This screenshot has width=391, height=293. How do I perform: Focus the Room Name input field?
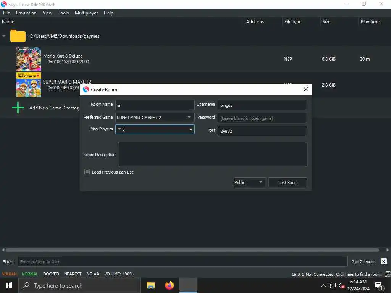point(155,105)
